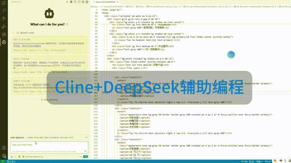Switch Cline to Plan mode
The width and height of the screenshot is (291, 163).
click(81, 157)
